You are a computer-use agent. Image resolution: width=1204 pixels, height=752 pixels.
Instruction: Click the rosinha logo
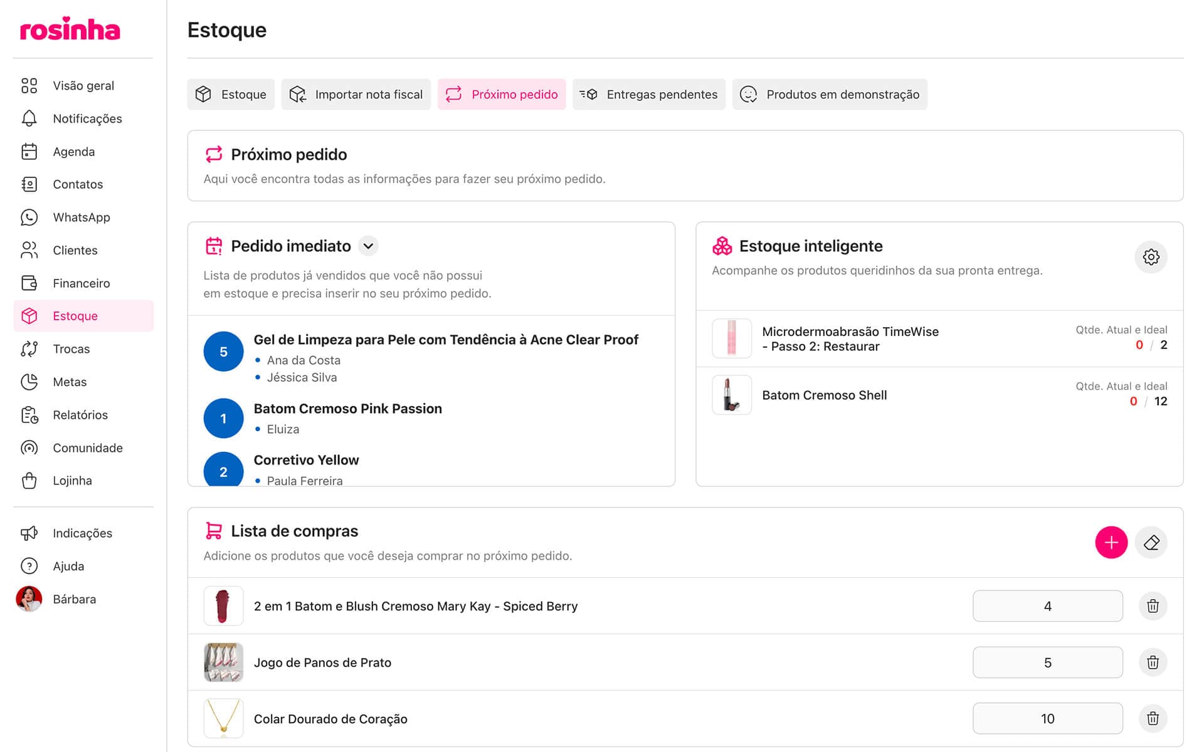(x=70, y=29)
